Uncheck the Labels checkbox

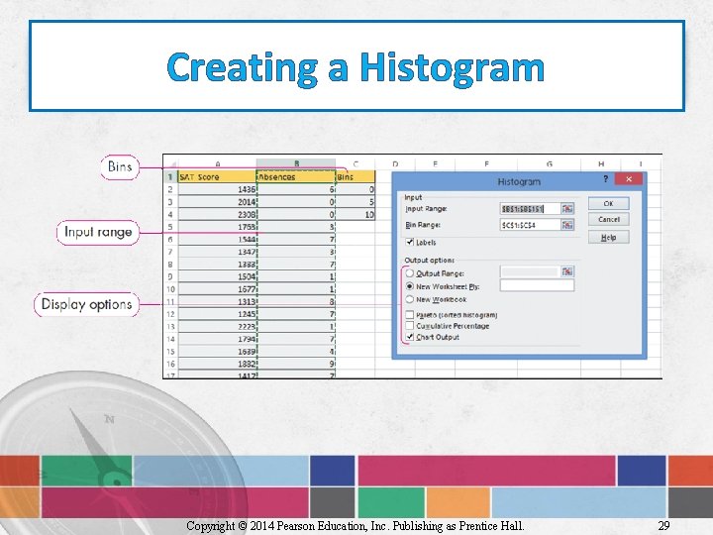[x=409, y=242]
